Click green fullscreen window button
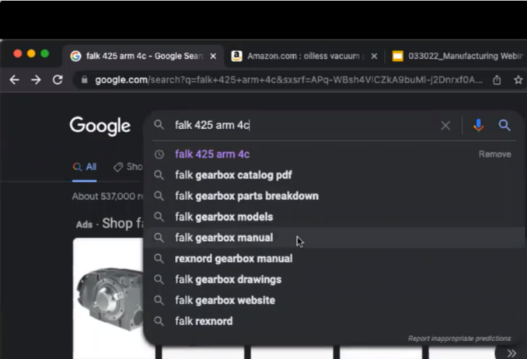The height and width of the screenshot is (359, 527). pos(45,54)
